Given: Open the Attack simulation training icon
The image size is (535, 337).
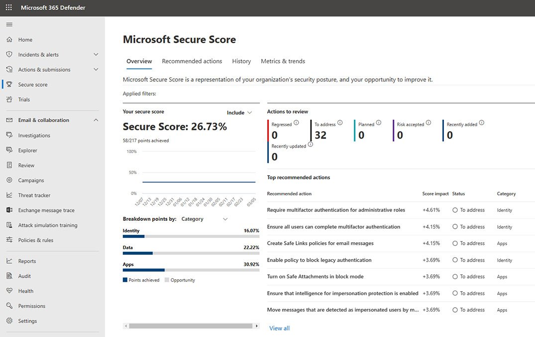Looking at the screenshot, I should [9, 225].
